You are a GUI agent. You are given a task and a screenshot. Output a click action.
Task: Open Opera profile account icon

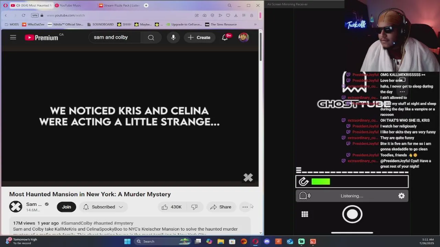[252, 15]
